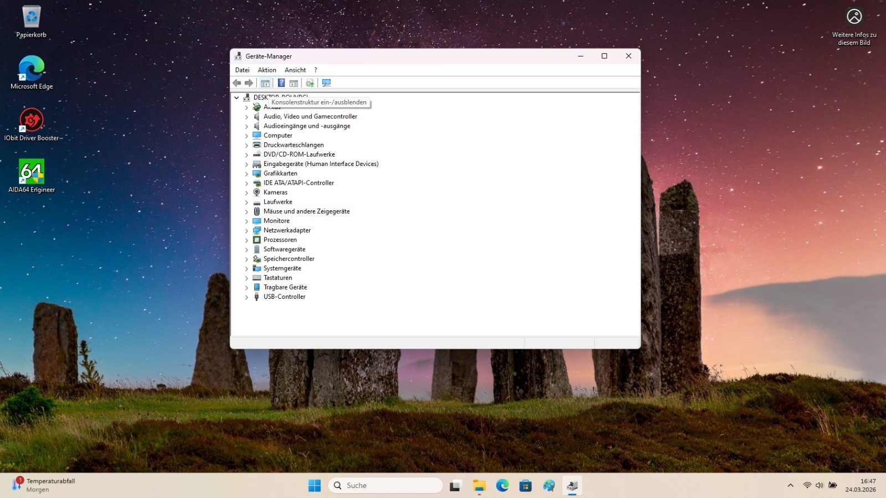Show hidden tray icons chevron
Screen dimensions: 886x498
(x=790, y=485)
